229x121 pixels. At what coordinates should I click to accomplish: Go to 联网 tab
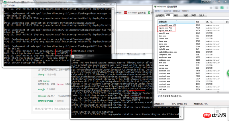click(x=195, y=15)
